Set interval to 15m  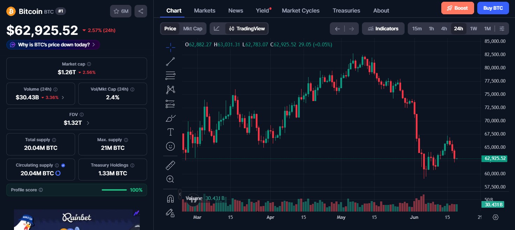417,29
